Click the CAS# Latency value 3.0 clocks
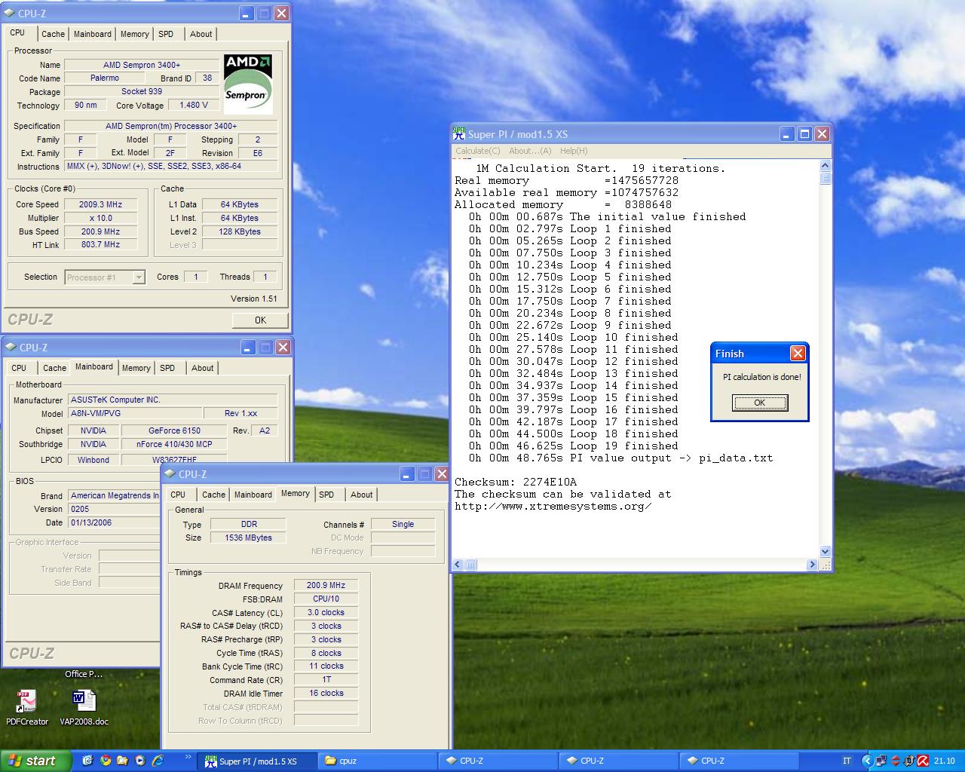965x772 pixels. click(326, 613)
